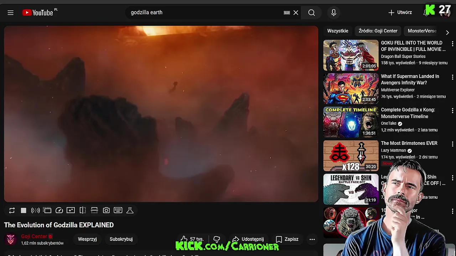Dislike the video with thumbs down
Screen dimensions: 456x256
(217, 239)
